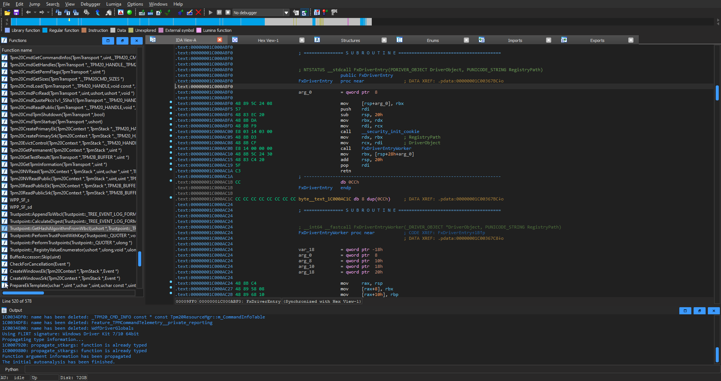Click the binoculars search-text icon
Image resolution: width=721 pixels, height=381 pixels.
[x=67, y=12]
